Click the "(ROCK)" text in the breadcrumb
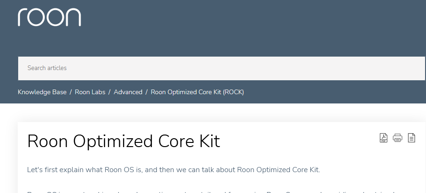 (x=234, y=92)
